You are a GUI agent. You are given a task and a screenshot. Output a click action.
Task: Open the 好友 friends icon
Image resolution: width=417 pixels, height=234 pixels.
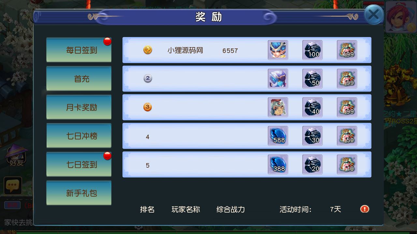coord(16,155)
